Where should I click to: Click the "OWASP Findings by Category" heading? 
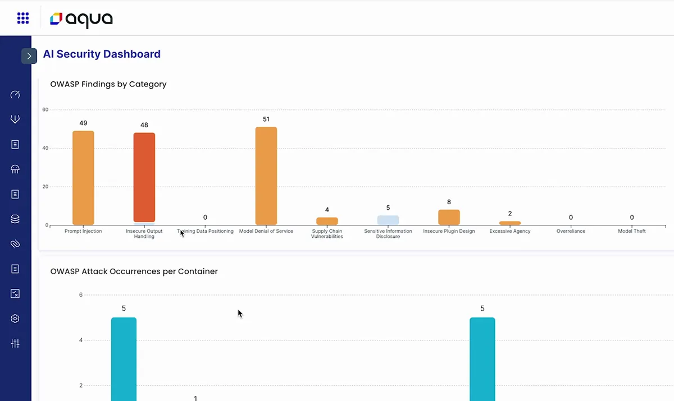click(108, 84)
